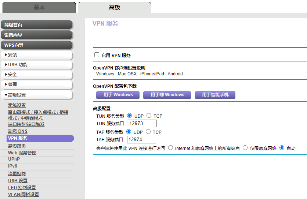The height and width of the screenshot is (199, 307).
Task: Expand the USB 功能 section
Action: point(37,65)
